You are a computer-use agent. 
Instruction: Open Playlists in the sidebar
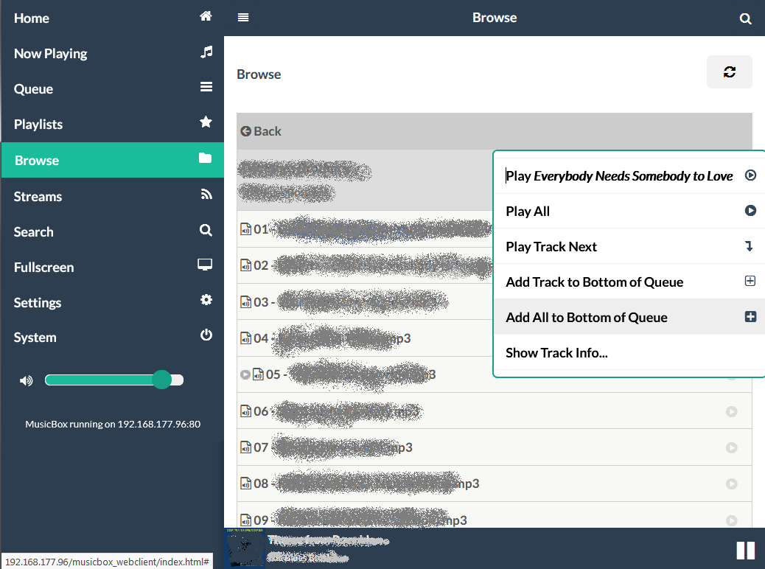coord(38,125)
